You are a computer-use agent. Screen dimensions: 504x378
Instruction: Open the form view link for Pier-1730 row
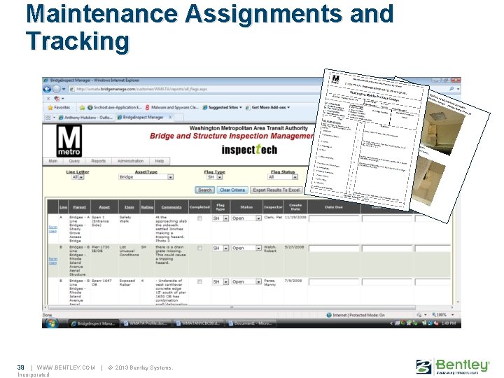coord(52,260)
